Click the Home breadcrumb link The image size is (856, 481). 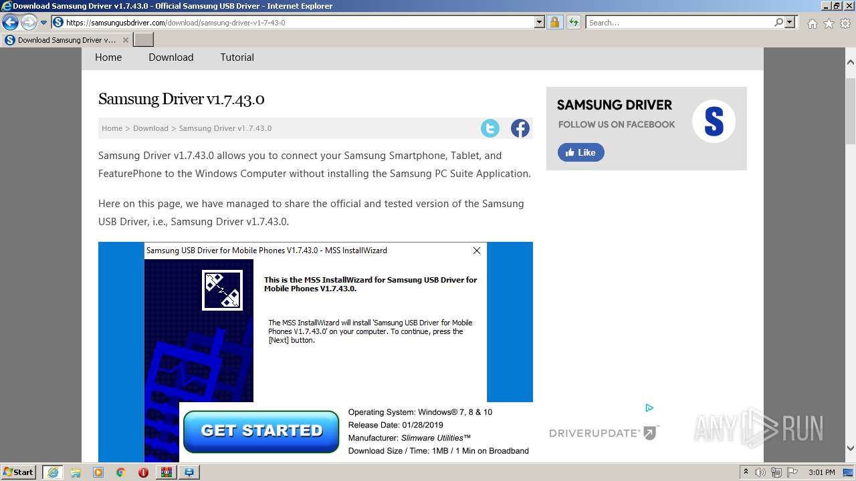(112, 128)
